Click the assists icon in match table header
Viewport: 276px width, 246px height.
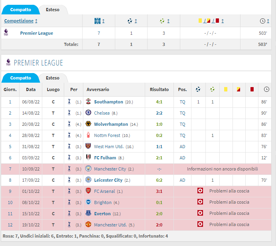pos(213,89)
